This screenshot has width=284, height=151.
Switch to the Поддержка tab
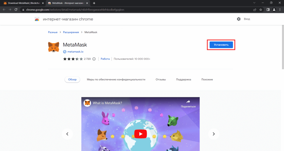183,80
